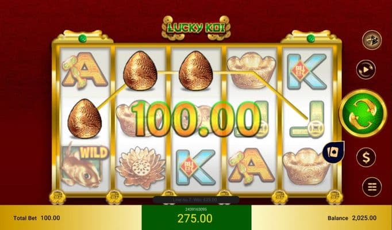Click the golden egg on second reel

point(140,71)
